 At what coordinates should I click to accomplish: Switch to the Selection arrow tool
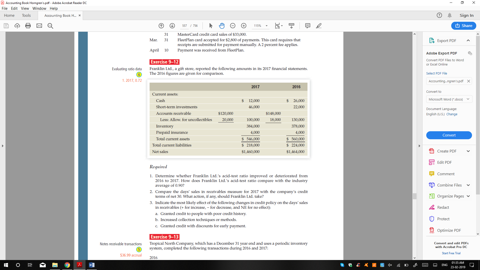(211, 25)
